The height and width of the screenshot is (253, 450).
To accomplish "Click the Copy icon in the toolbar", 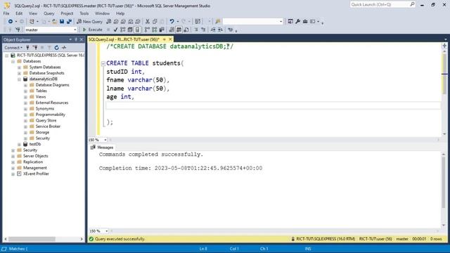I will (x=155, y=22).
